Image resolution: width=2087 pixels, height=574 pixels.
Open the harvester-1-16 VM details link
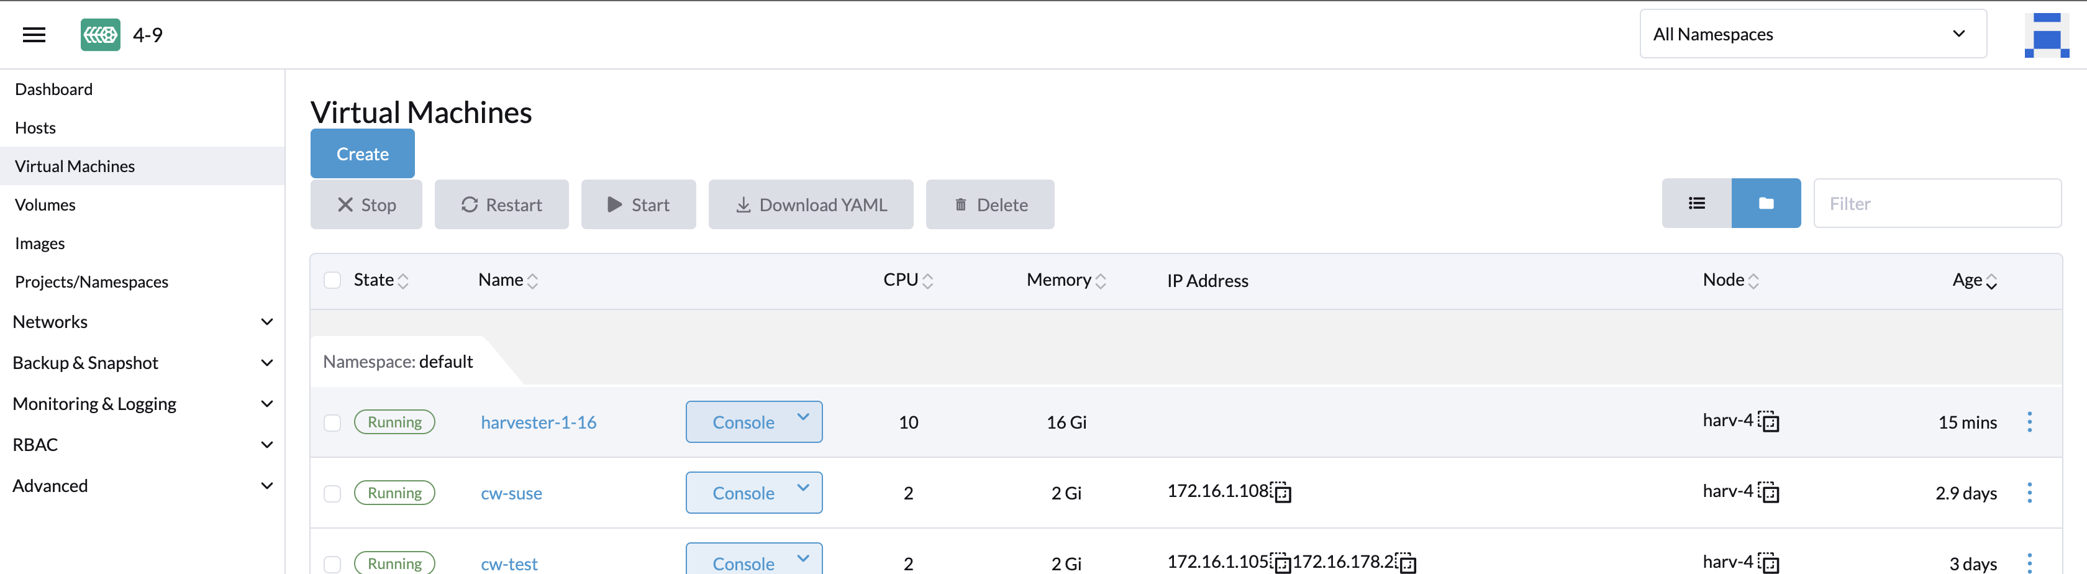(x=538, y=422)
